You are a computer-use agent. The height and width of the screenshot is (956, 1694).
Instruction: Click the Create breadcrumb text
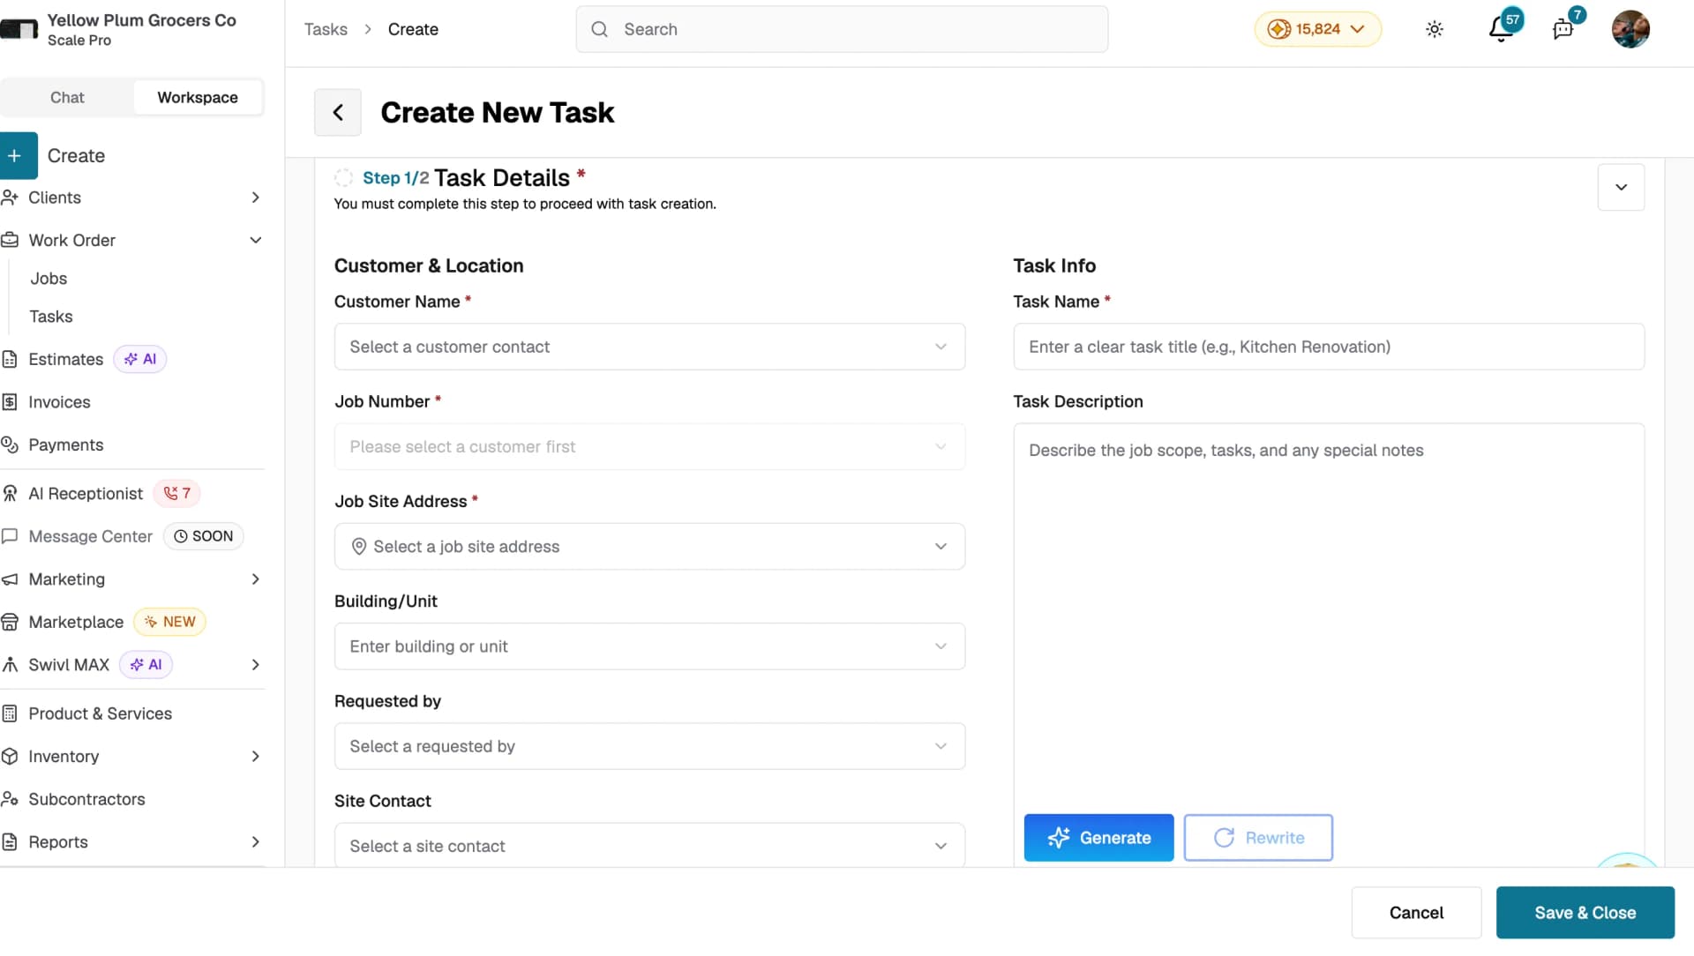[413, 29]
